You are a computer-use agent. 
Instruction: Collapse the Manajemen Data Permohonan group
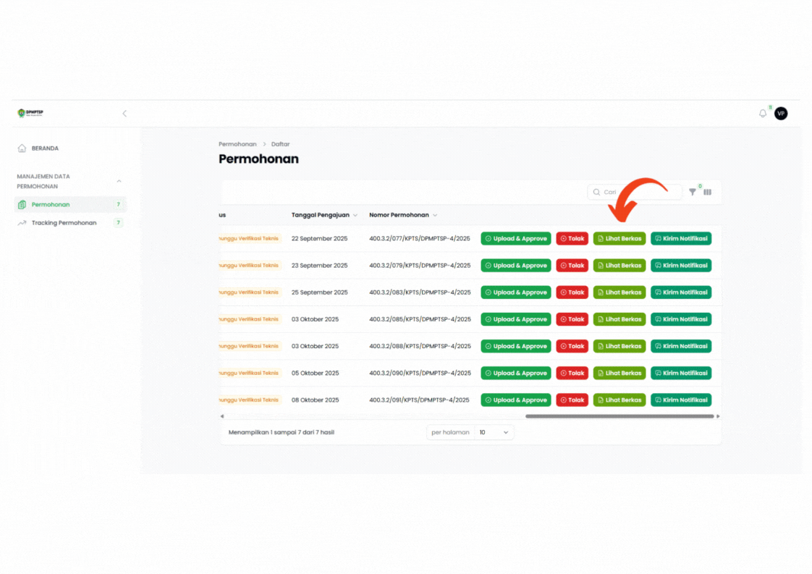click(x=119, y=181)
